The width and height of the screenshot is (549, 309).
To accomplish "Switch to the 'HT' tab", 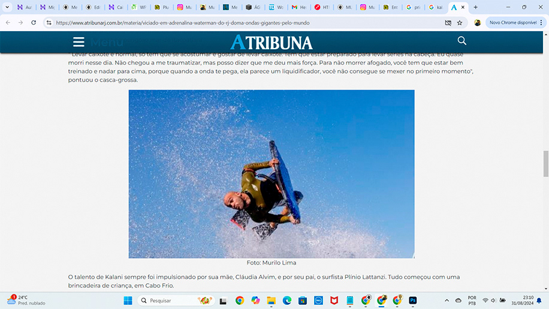I will [321, 7].
